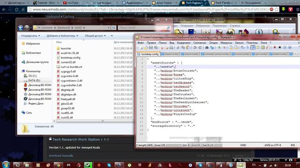Open the Кодировки menu in Notepad++
The width and height of the screenshot is (300, 168).
184,43
